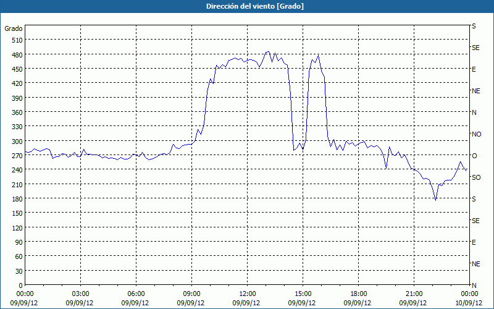Select the "390" degree axis label
The height and width of the screenshot is (309, 494).
[17, 98]
